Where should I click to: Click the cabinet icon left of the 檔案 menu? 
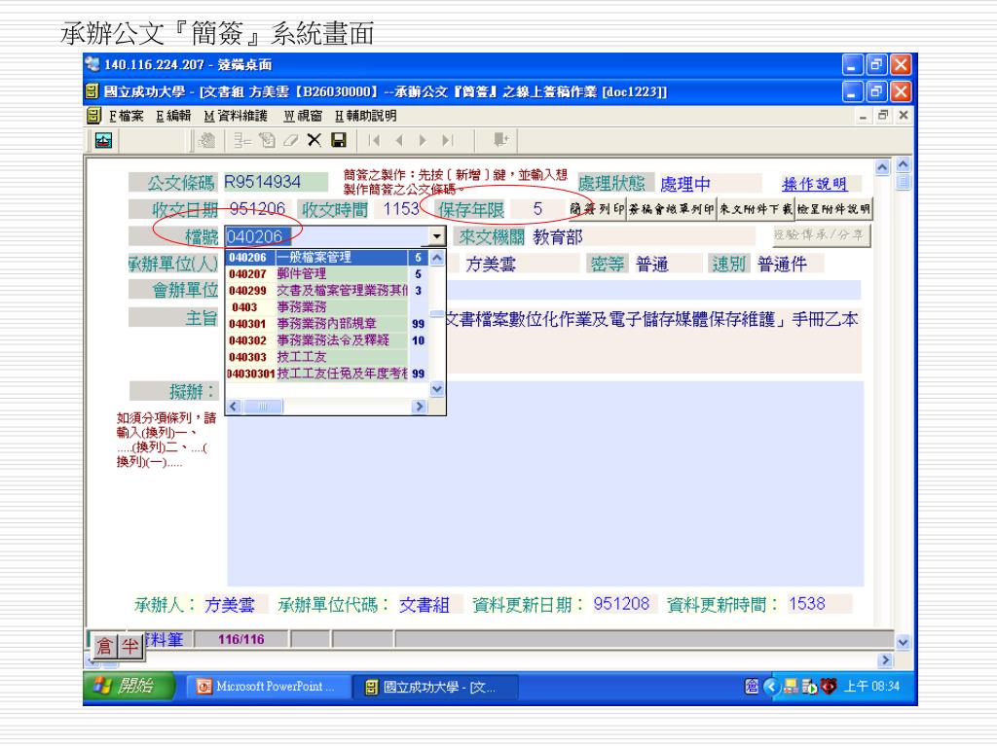click(x=93, y=116)
